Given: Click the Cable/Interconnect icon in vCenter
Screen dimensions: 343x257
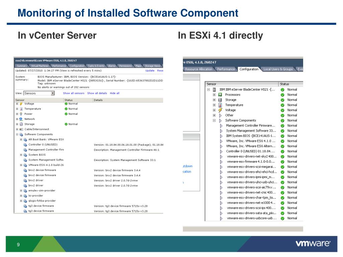Looking at the screenshot, I should (21, 130).
